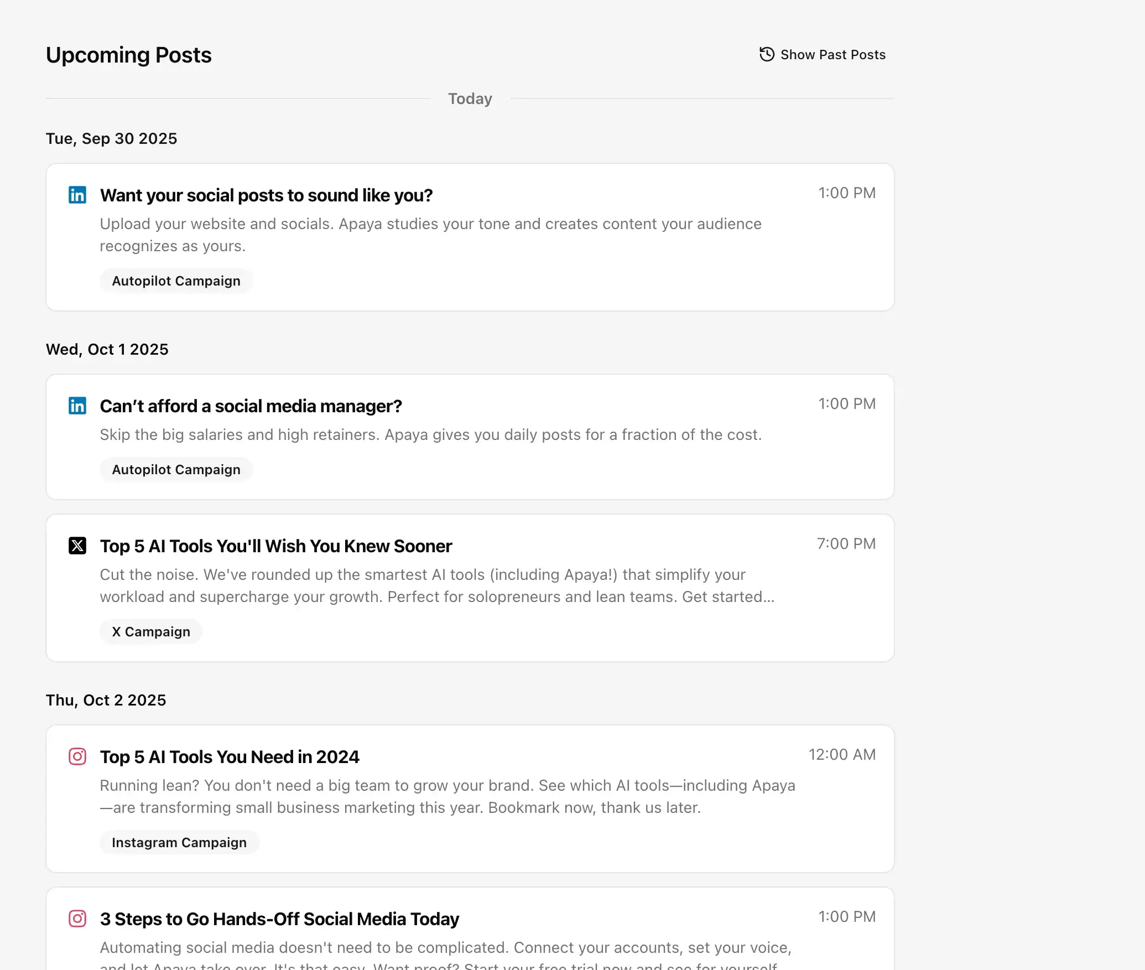The height and width of the screenshot is (970, 1145).
Task: Select the Thu, Oct 2 2025 date header
Action: [x=105, y=700]
